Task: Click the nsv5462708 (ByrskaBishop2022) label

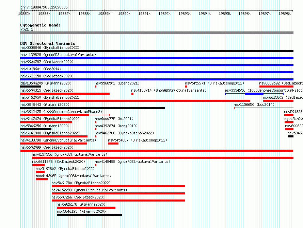Action: [x=124, y=133]
